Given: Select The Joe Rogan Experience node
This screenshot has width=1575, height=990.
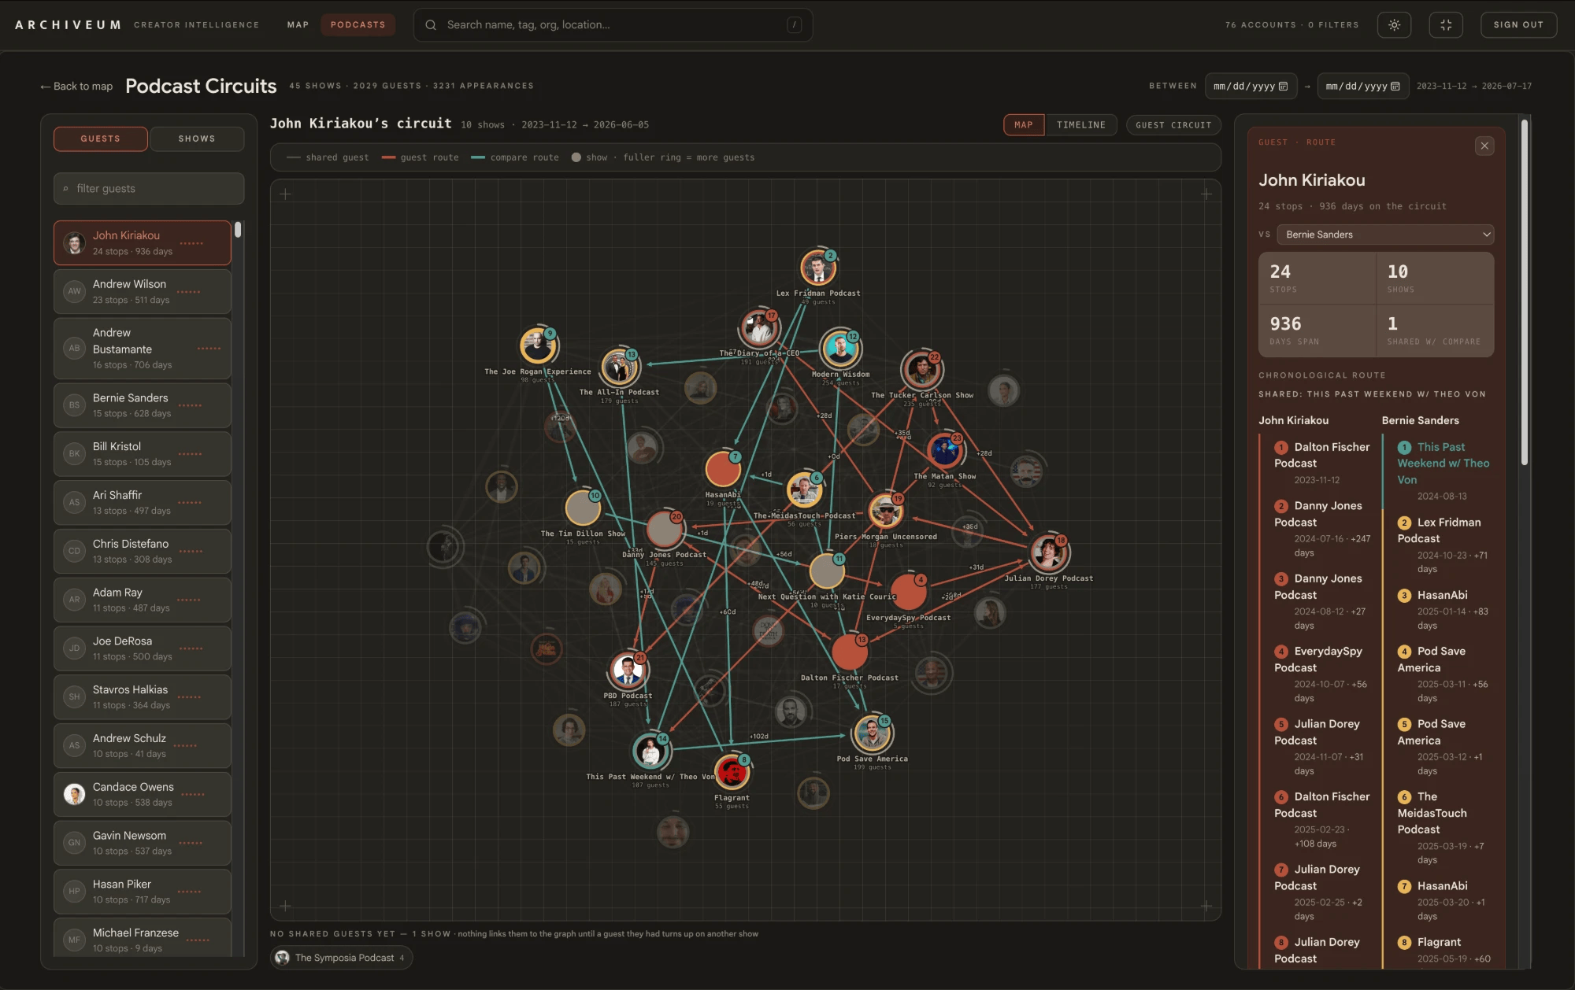Looking at the screenshot, I should [x=538, y=345].
